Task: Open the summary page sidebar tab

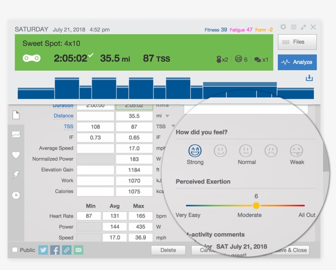Action: click(x=16, y=115)
